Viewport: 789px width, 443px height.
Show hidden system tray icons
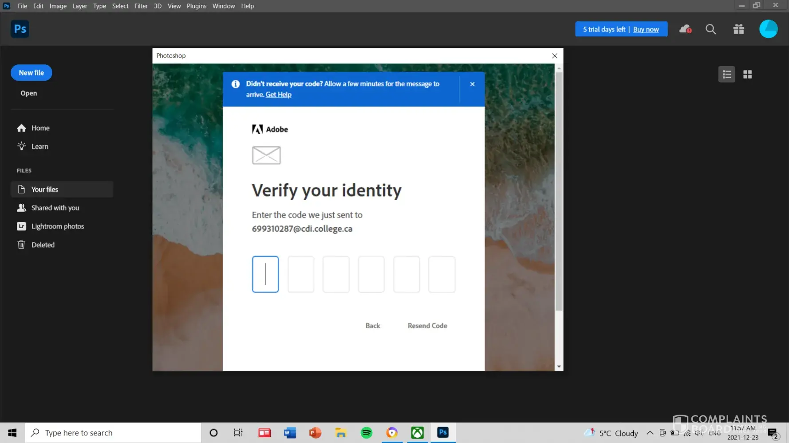pyautogui.click(x=650, y=433)
